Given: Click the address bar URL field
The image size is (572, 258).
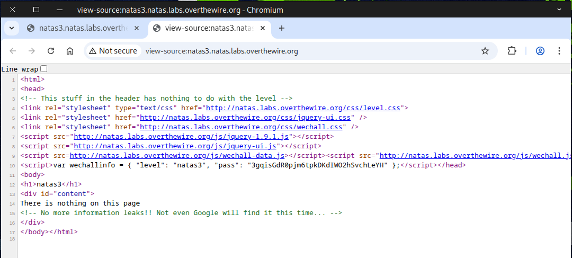Looking at the screenshot, I should coord(307,51).
